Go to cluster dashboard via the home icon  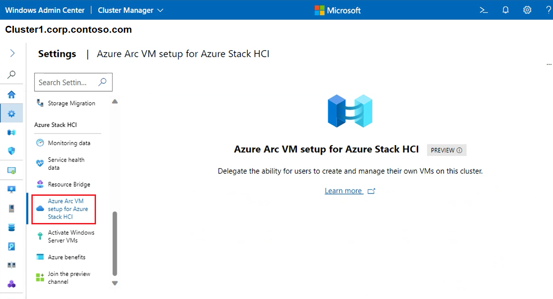(x=12, y=94)
